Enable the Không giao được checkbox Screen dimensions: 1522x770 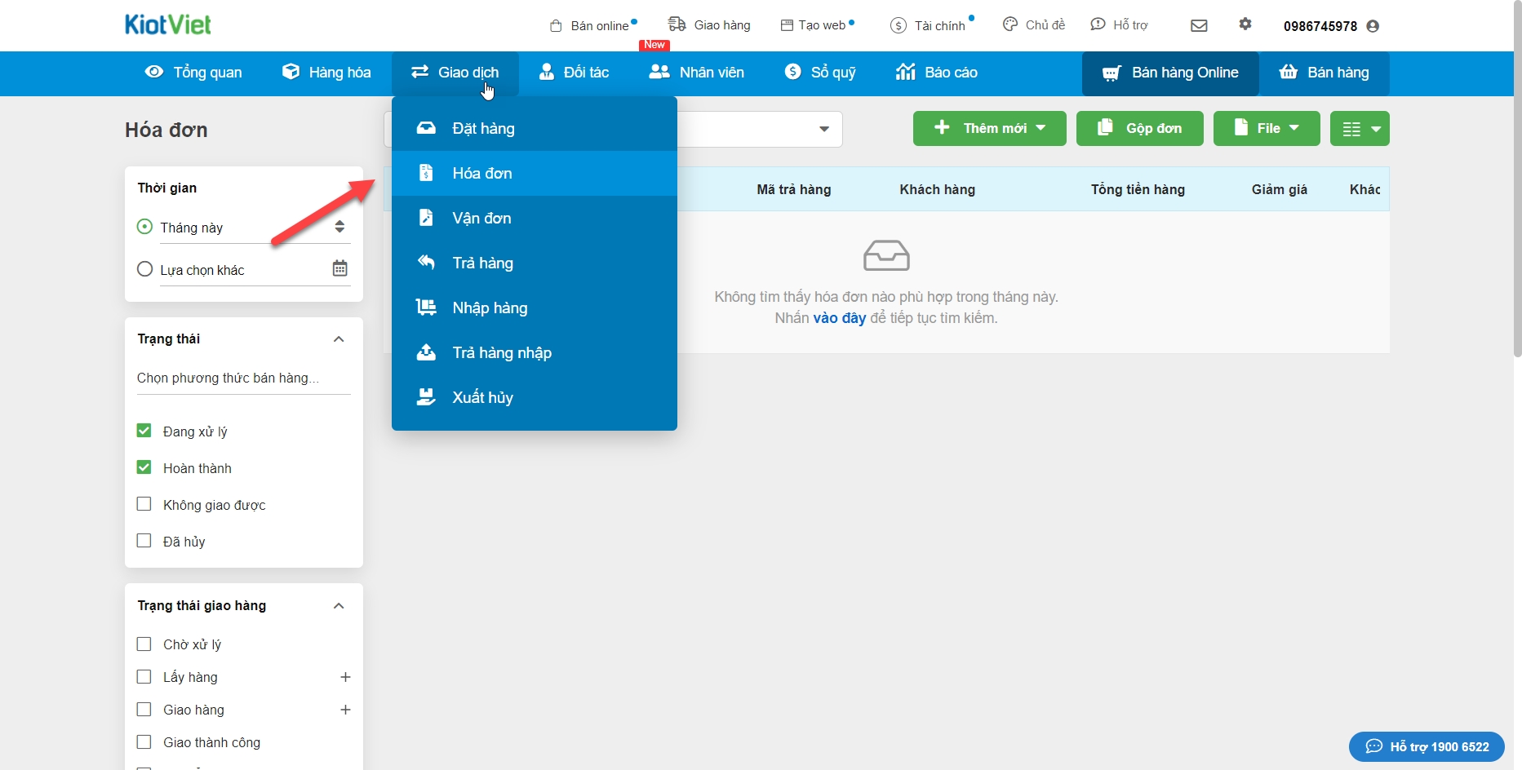click(144, 504)
